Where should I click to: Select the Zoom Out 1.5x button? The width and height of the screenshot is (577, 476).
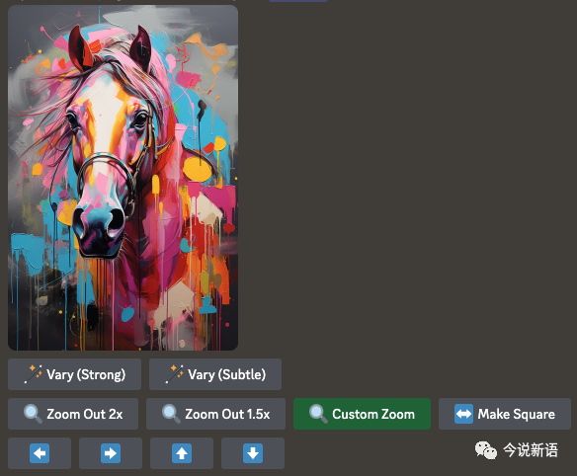tap(215, 414)
